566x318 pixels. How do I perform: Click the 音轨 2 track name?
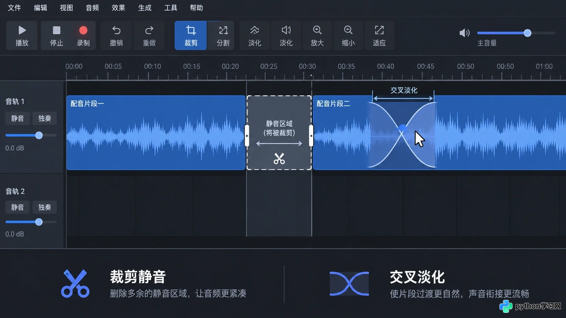[15, 191]
